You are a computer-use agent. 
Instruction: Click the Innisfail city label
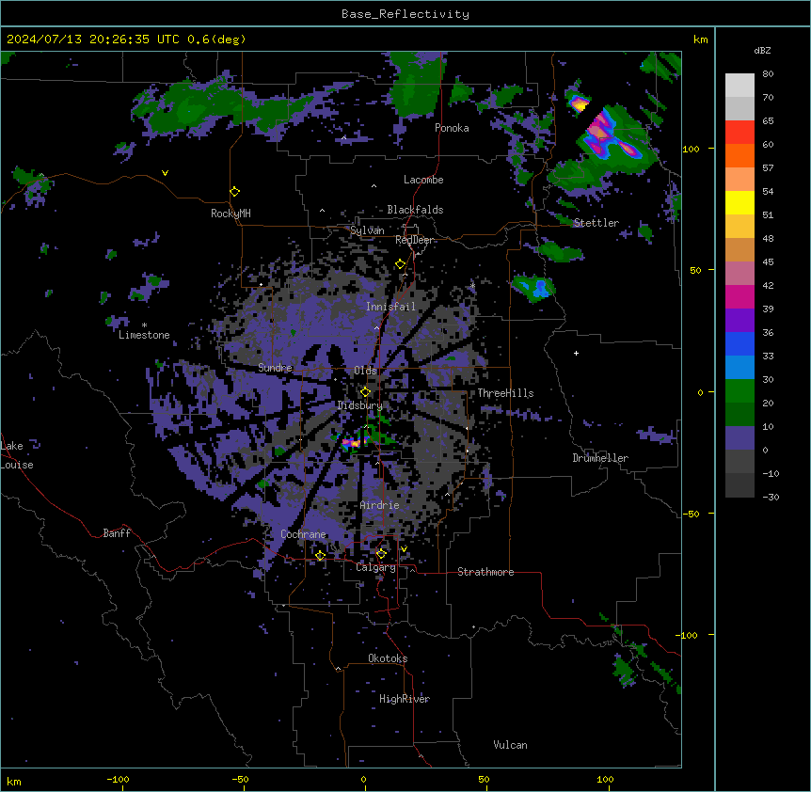pos(390,307)
